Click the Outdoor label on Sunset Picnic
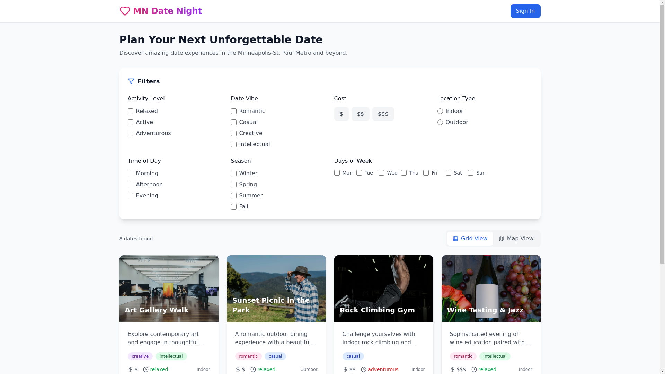665x374 pixels. (309, 369)
